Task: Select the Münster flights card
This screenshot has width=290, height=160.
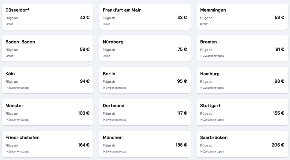Action: tap(48, 112)
